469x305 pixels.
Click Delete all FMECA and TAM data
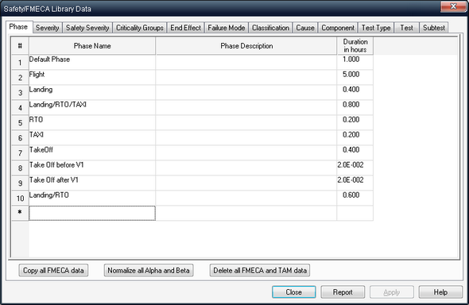(260, 270)
